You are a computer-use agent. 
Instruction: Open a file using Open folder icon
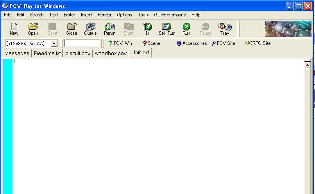(x=33, y=29)
